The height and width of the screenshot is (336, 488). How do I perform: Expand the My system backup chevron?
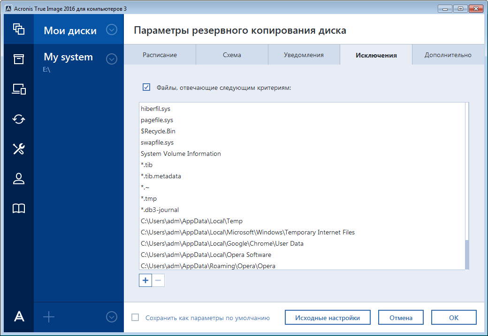(x=112, y=59)
